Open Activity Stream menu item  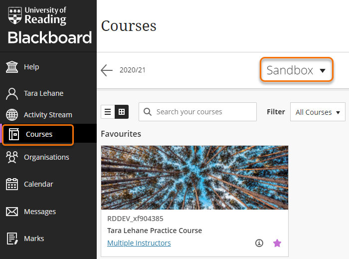coord(48,115)
